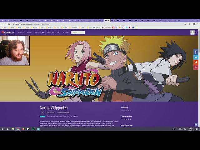
Task: Open the Japan Info bookmarks folder
Action: (73, 27)
